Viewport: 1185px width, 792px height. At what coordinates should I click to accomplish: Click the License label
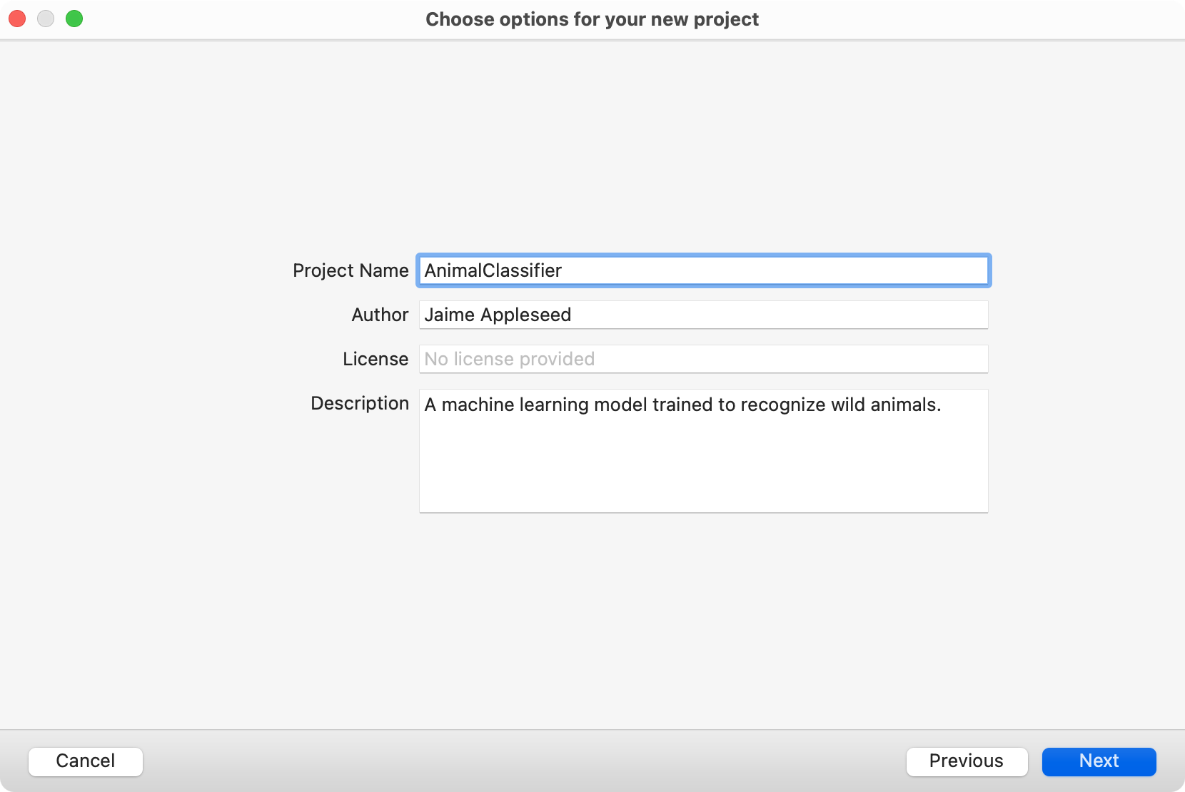coord(375,359)
